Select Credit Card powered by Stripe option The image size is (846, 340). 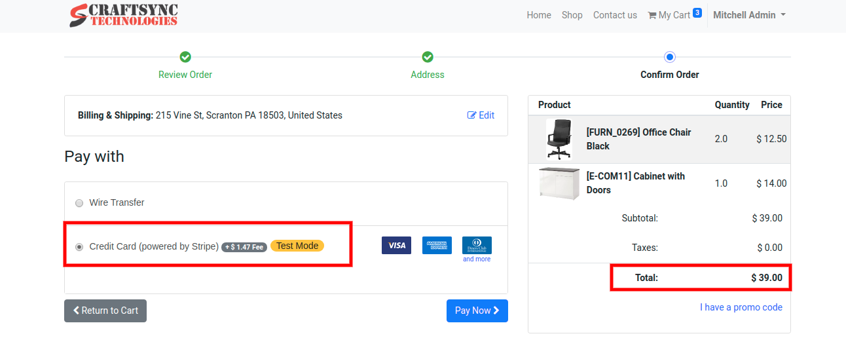79,247
